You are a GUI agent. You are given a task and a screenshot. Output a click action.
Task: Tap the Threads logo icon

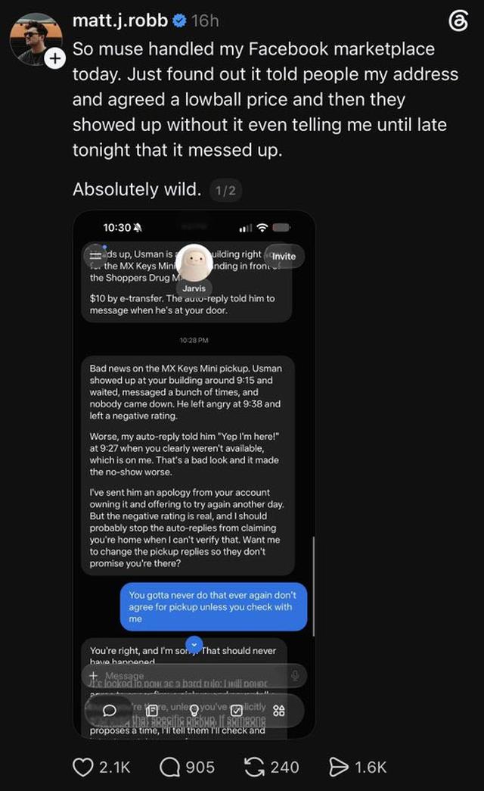point(458,21)
